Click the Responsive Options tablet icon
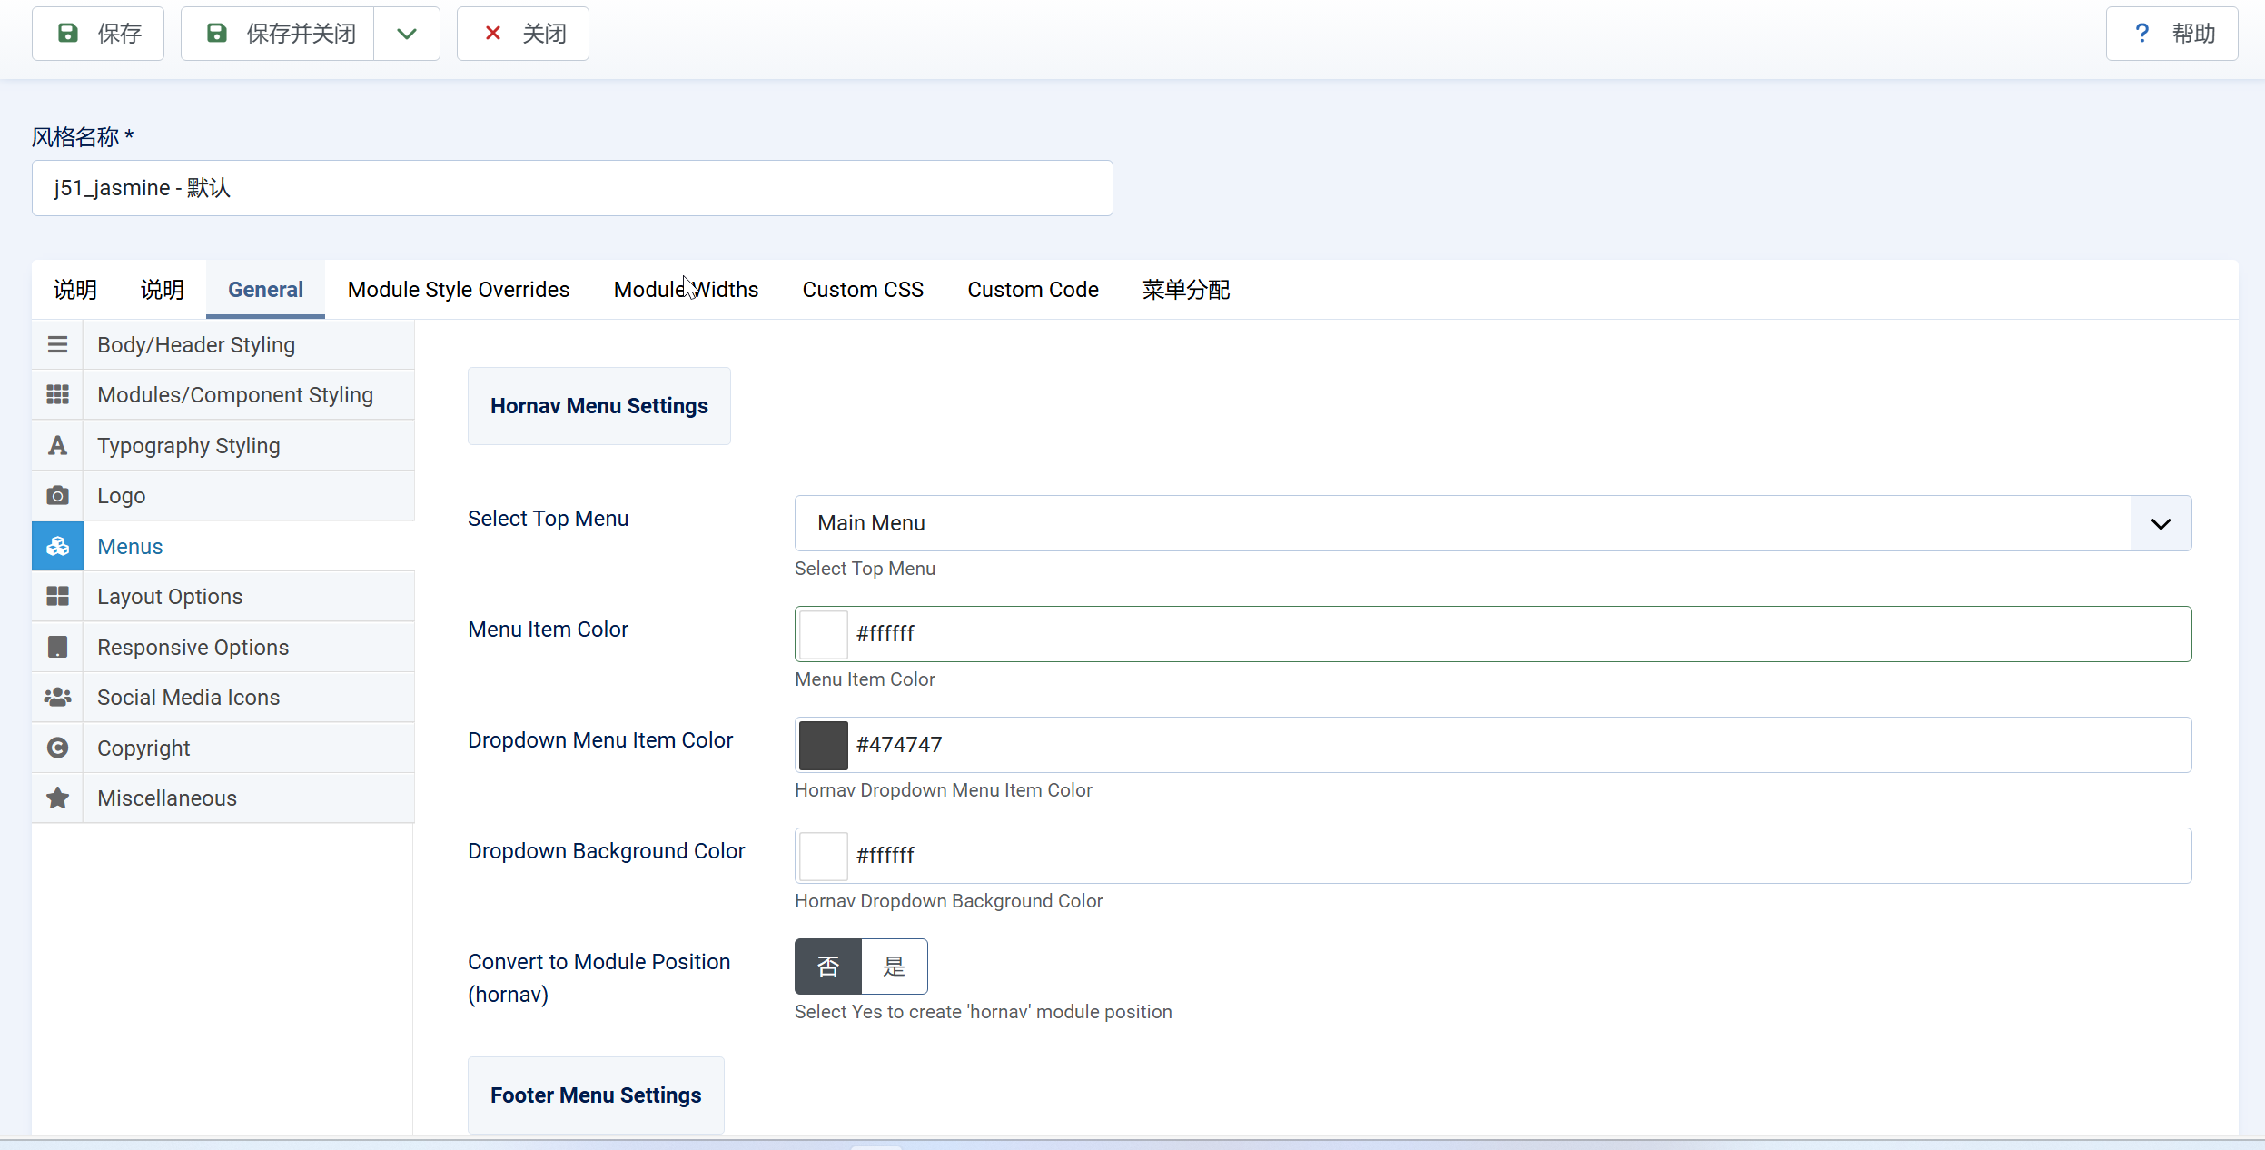The image size is (2265, 1150). [57, 648]
